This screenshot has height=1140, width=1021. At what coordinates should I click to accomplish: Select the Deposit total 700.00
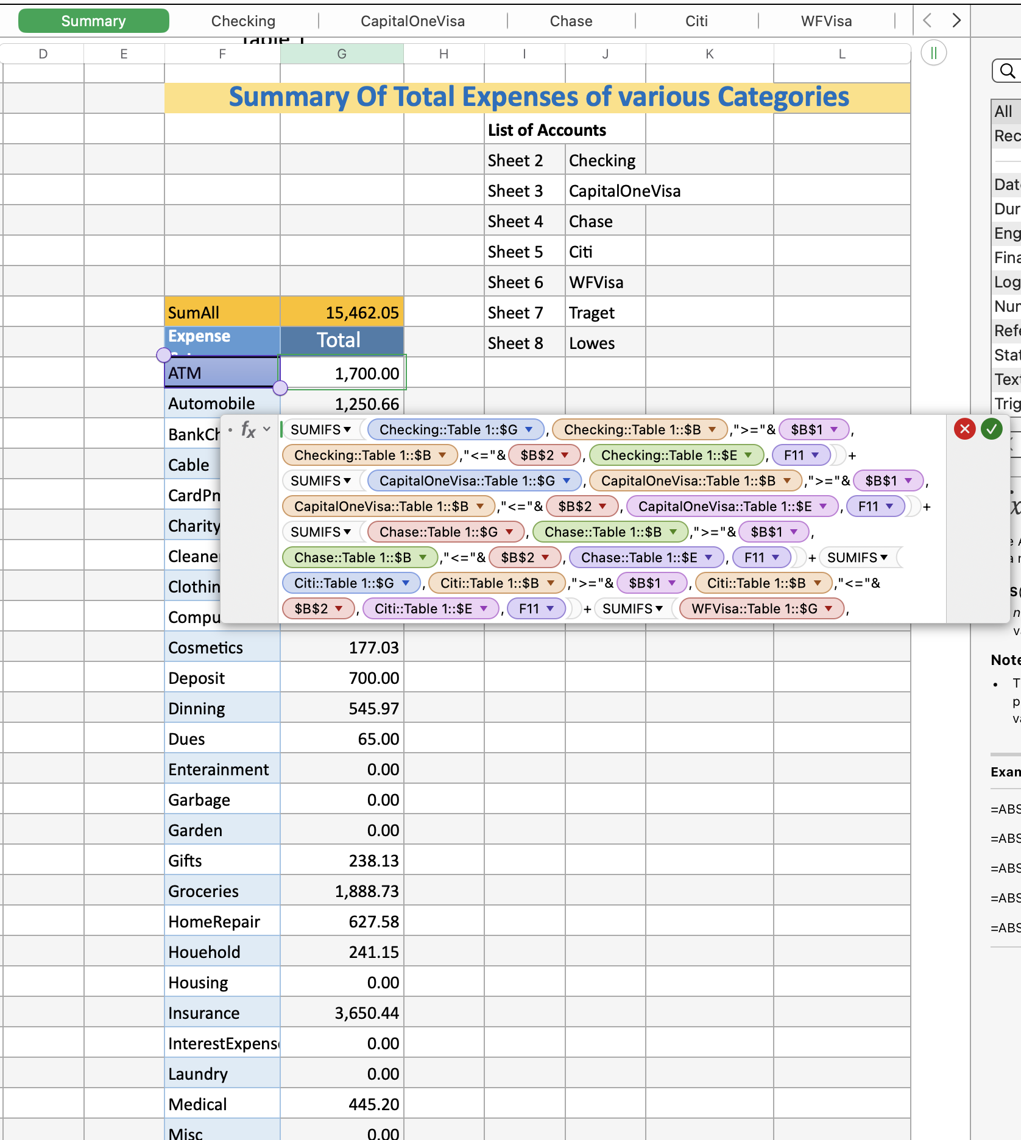pos(342,677)
